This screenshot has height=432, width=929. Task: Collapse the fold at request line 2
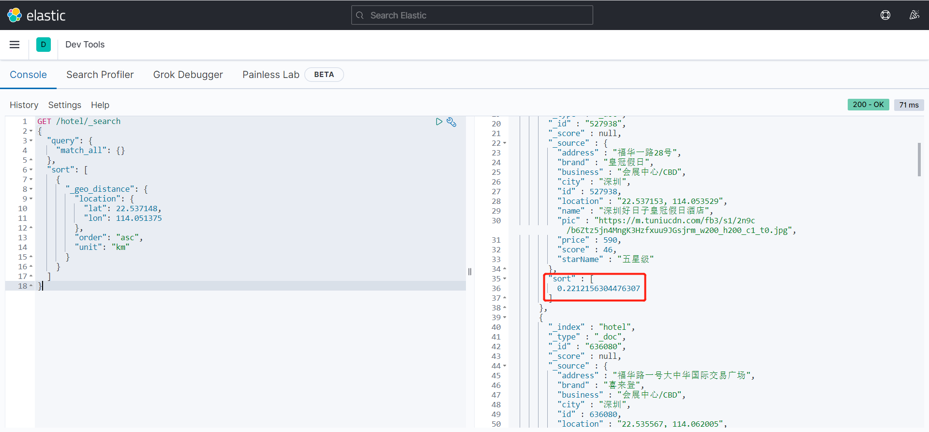(x=31, y=131)
